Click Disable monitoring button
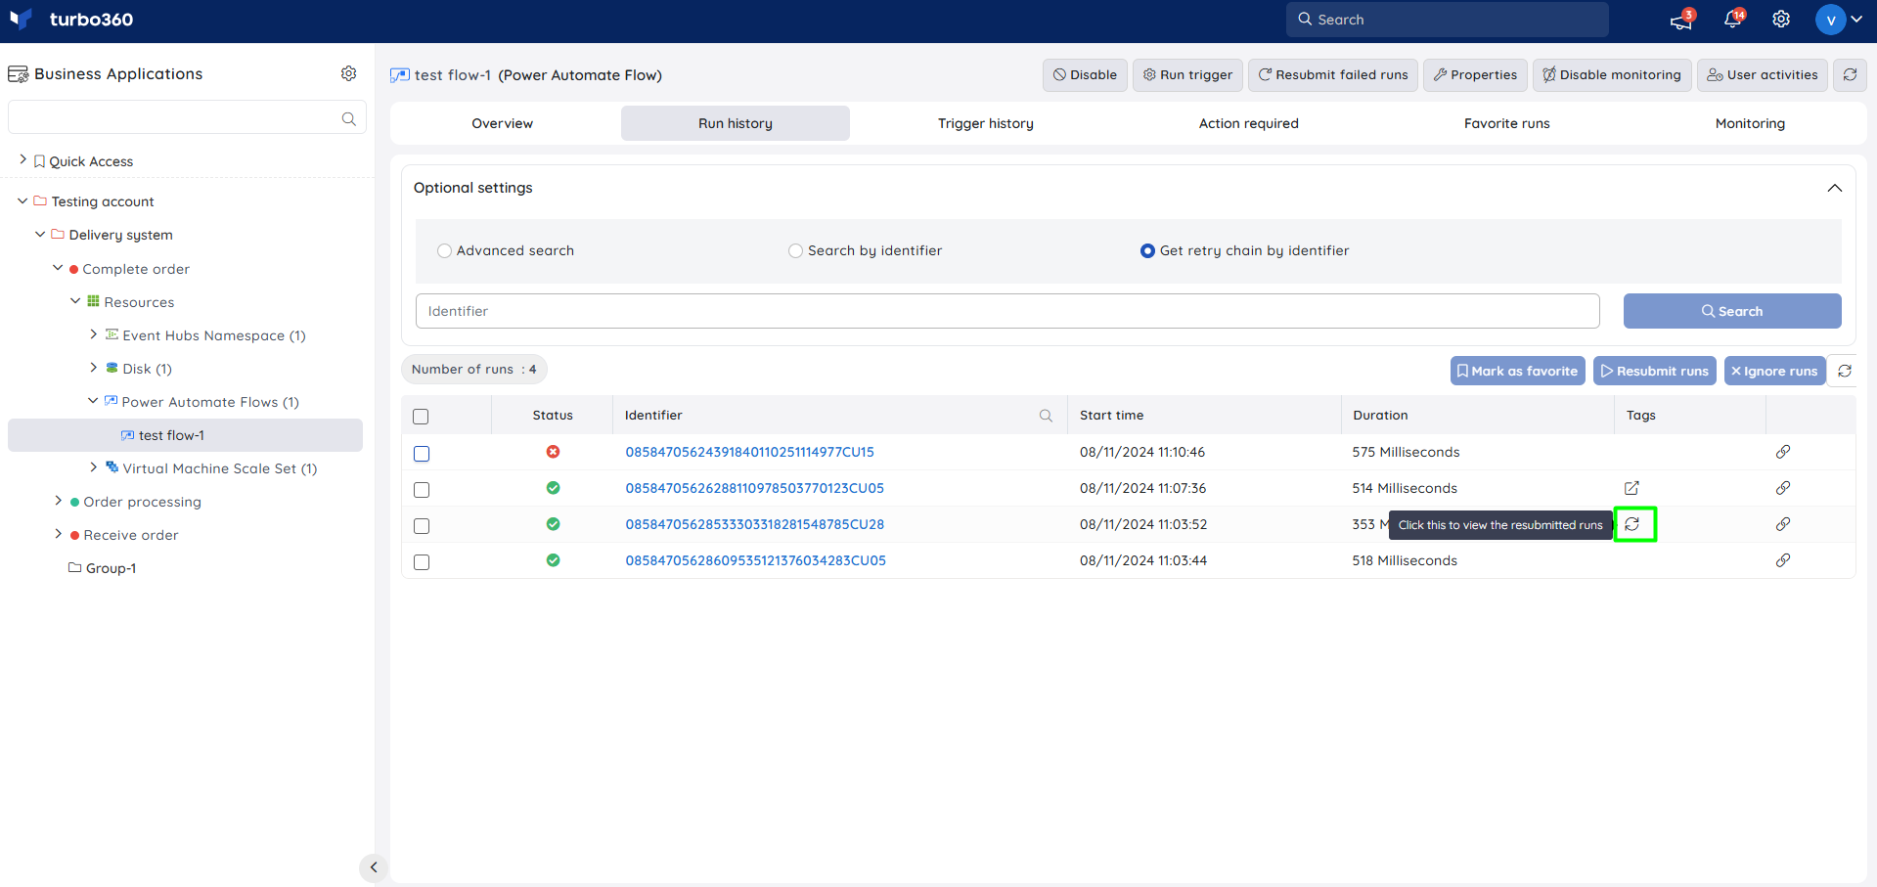This screenshot has width=1877, height=887. pyautogui.click(x=1612, y=75)
